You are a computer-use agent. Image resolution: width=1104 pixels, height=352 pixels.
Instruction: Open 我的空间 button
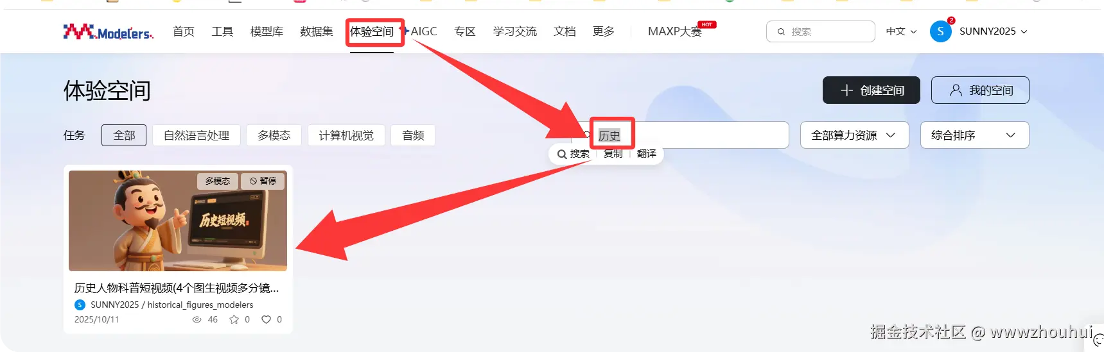click(980, 90)
